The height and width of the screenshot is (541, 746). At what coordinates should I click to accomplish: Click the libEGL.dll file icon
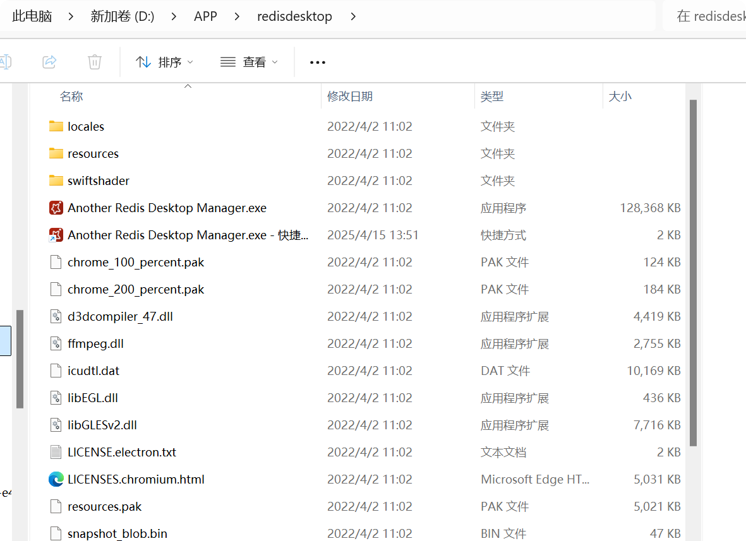point(56,398)
